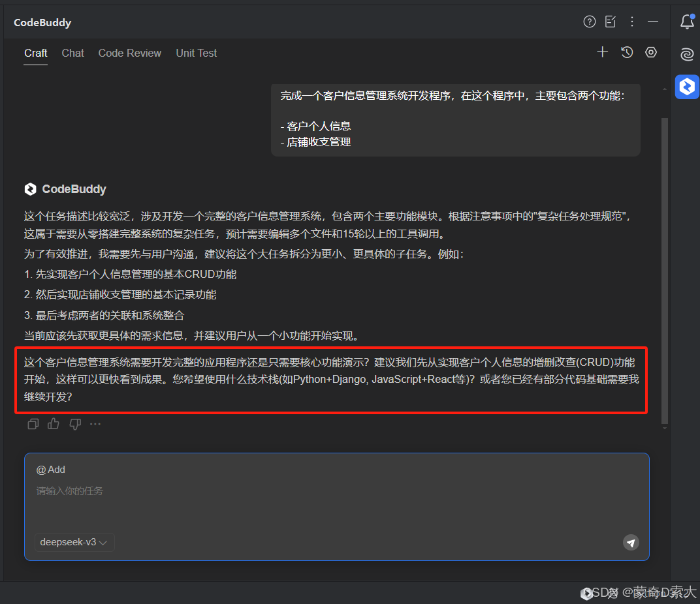This screenshot has width=700, height=604.
Task: Click the scrollbar up arrow
Action: pyautogui.click(x=665, y=89)
